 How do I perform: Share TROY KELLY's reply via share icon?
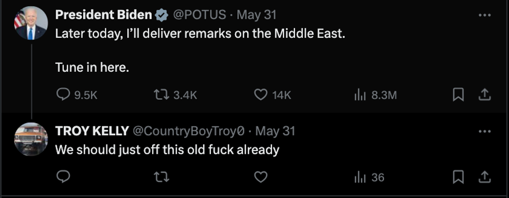click(x=484, y=177)
